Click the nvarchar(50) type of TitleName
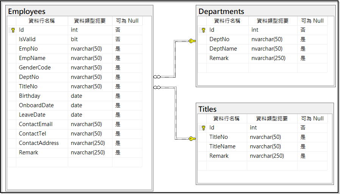This screenshot has height=194, width=340. [x=265, y=146]
